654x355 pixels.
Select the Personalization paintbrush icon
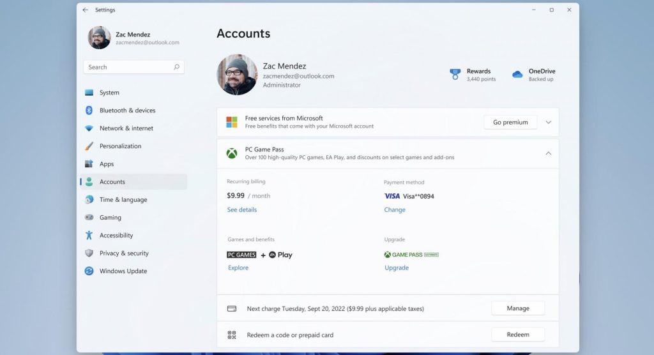pyautogui.click(x=89, y=146)
